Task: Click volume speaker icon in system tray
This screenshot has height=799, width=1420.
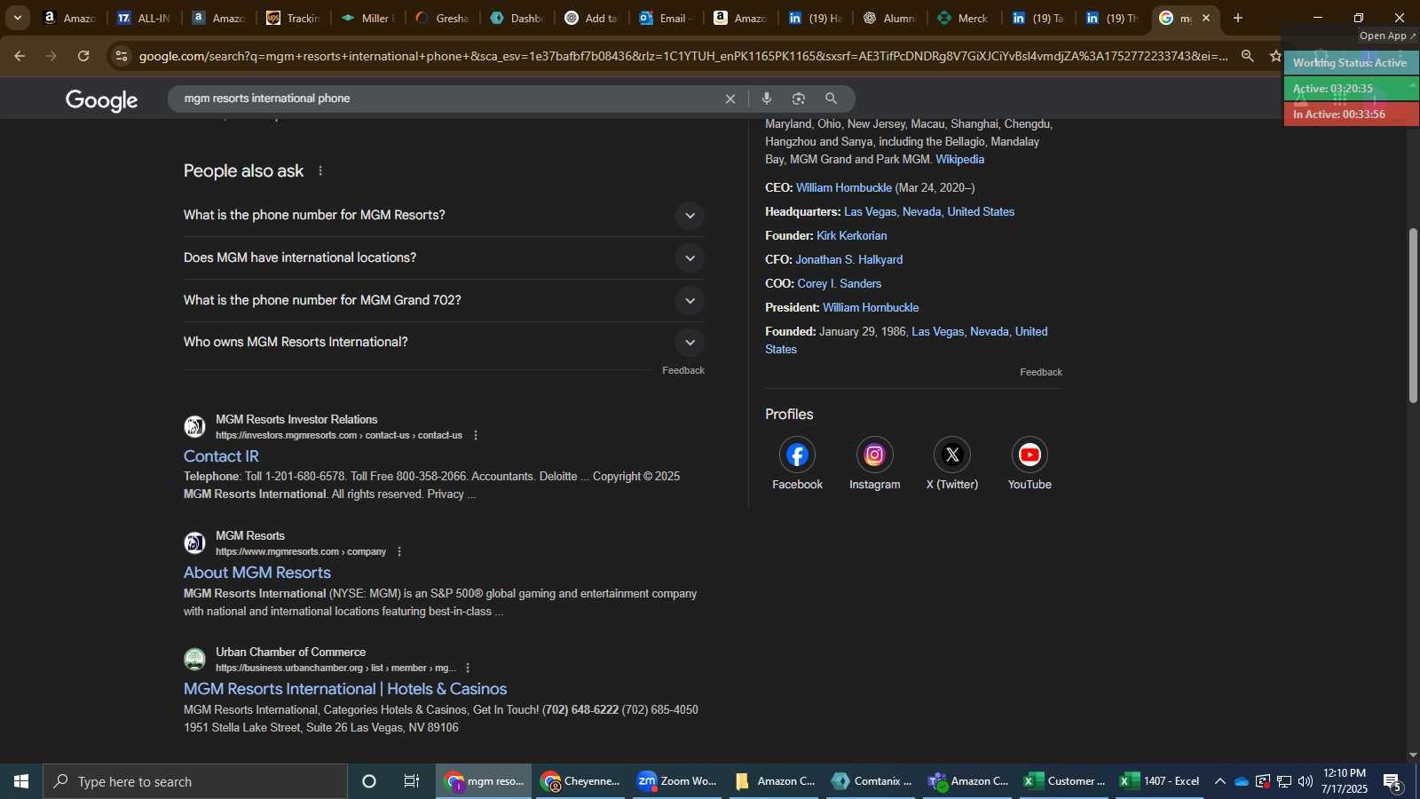Action: [x=1305, y=781]
